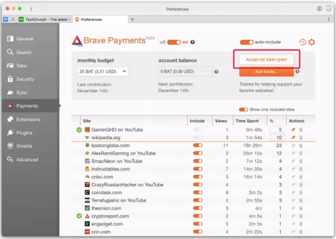Open Tabs preferences section
Image resolution: width=336 pixels, height=239 pixels.
(31, 66)
